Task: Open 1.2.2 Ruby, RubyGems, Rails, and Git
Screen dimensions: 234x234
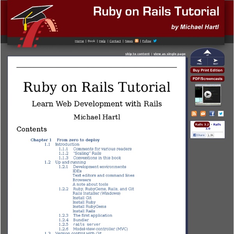Action: point(96,189)
